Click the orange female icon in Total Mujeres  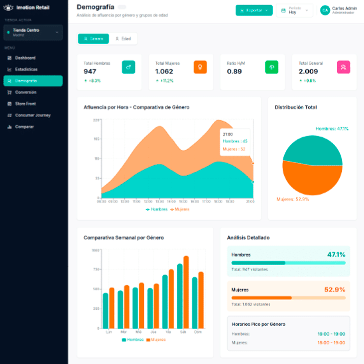coord(200,67)
